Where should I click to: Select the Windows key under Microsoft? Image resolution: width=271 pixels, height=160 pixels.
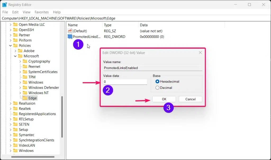point(36,82)
